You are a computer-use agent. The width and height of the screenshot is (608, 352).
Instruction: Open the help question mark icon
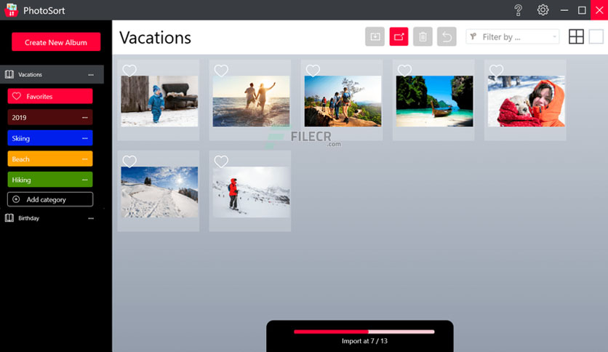coord(519,9)
